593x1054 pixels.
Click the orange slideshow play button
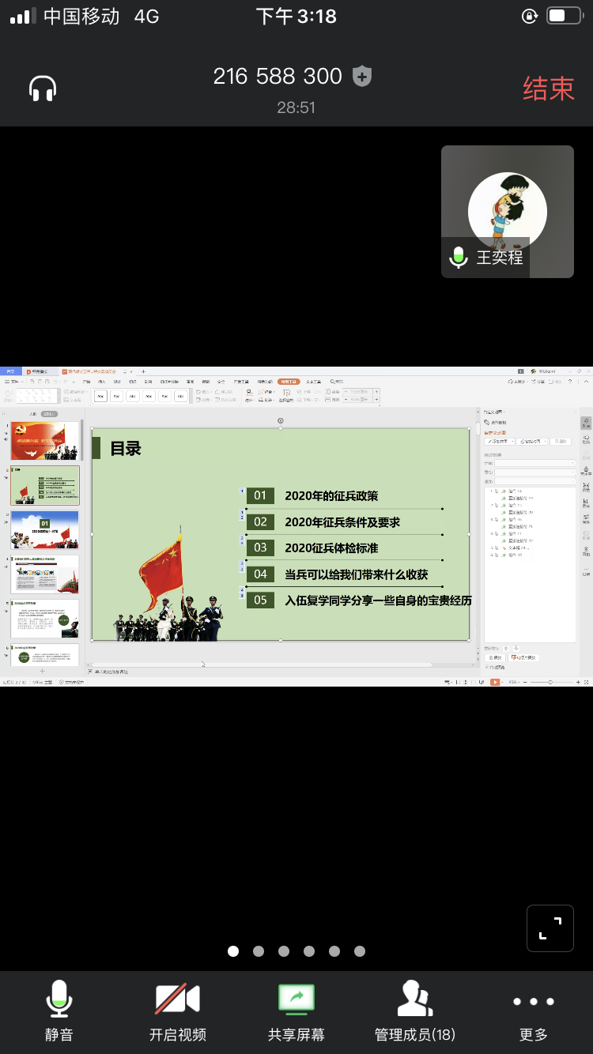pyautogui.click(x=495, y=682)
